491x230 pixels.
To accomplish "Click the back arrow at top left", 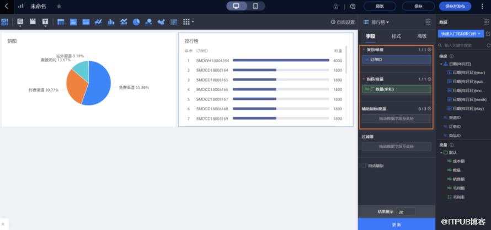I will (7, 6).
